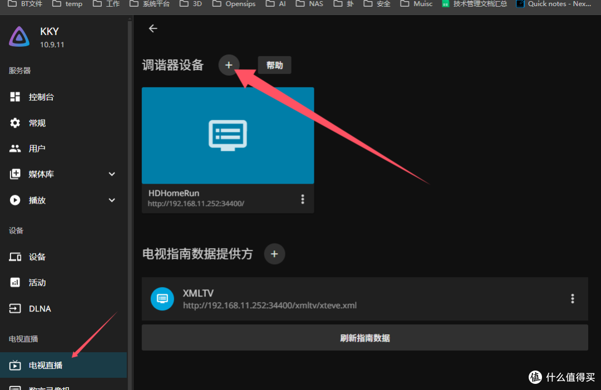Screen dimensions: 601x390
Task: Open the 工作 bookmark folder
Action: 106,4
